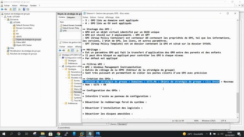
Task: Toggle console tree icon in GPO editor toolbar
Action: (x=72, y=50)
